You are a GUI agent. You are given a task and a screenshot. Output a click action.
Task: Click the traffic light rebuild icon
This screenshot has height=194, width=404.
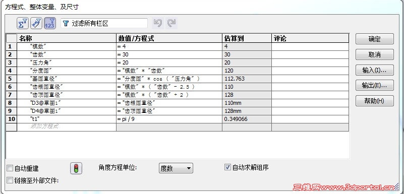(76, 168)
